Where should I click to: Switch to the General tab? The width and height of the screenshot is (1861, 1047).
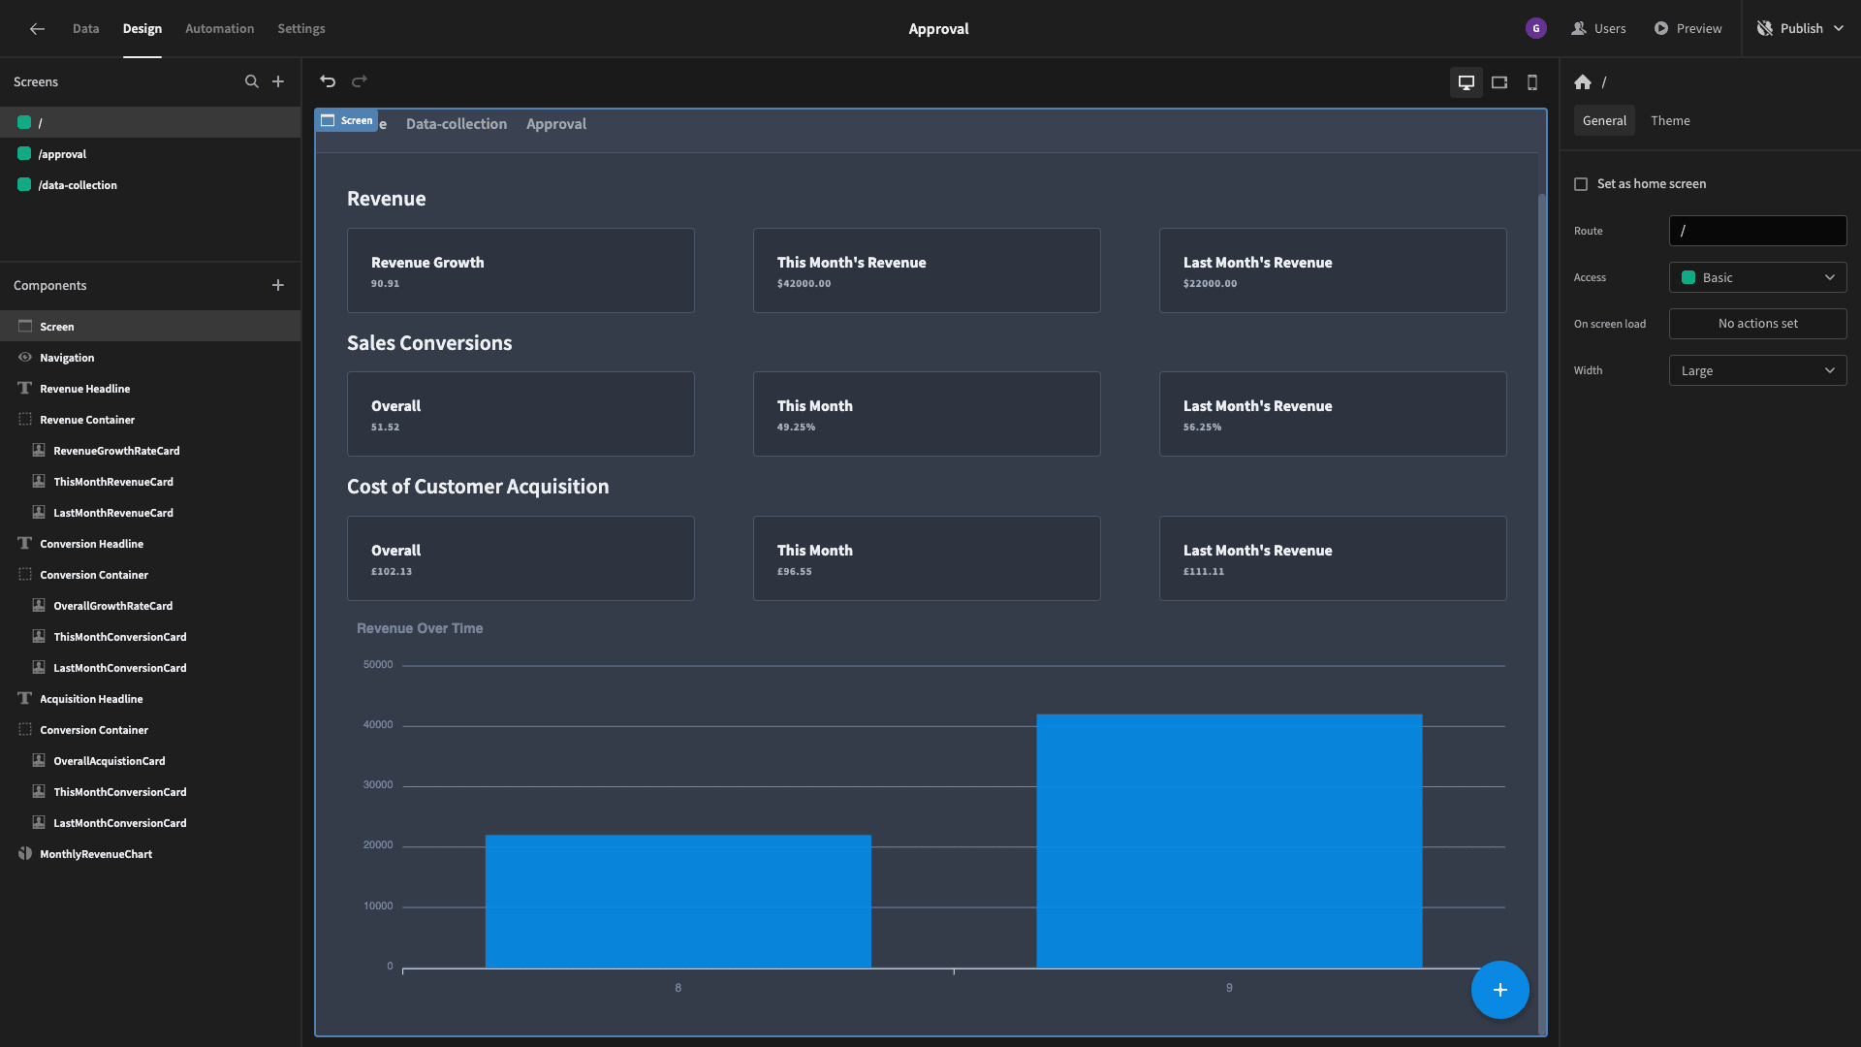[x=1604, y=120]
